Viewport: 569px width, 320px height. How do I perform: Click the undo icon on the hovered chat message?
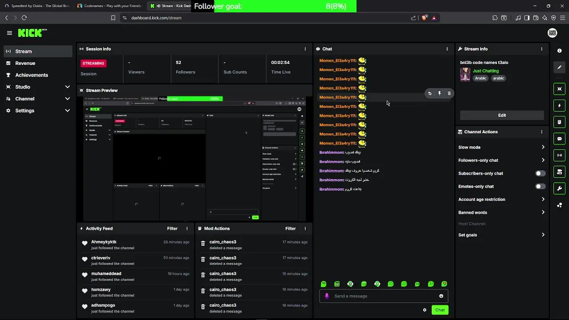tap(429, 93)
